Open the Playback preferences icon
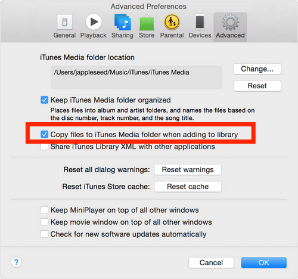The image size is (298, 279). click(x=94, y=22)
